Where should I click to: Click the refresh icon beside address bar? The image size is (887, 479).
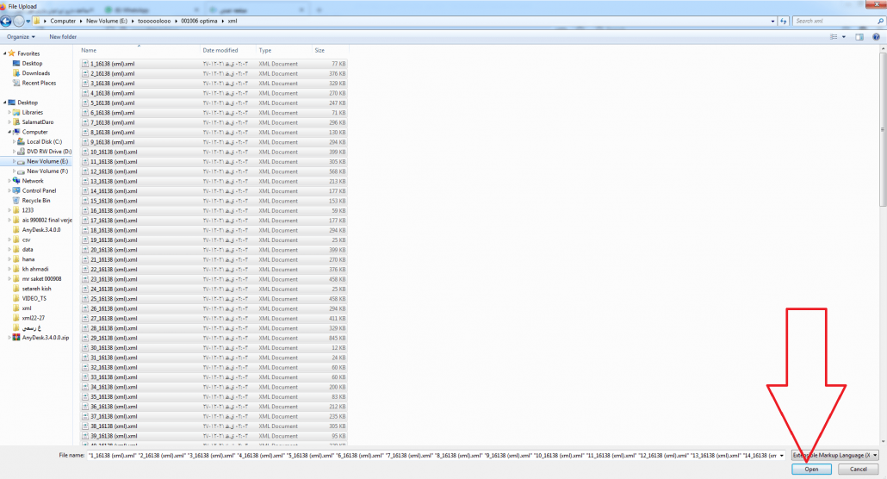point(782,21)
